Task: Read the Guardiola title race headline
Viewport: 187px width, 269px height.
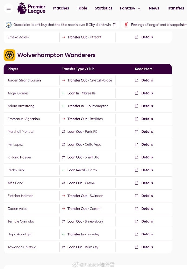Action: coord(62,25)
